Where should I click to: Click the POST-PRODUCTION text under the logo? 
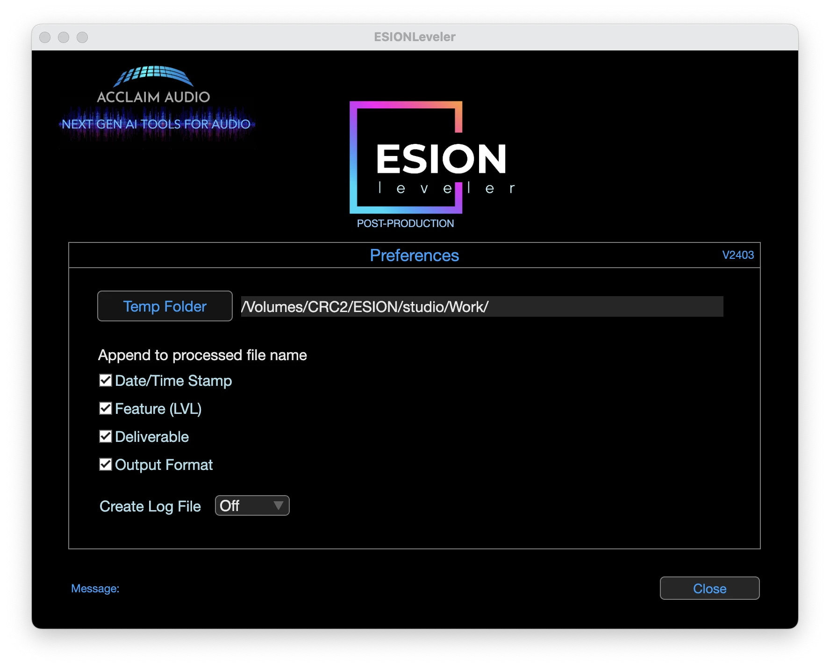[405, 223]
